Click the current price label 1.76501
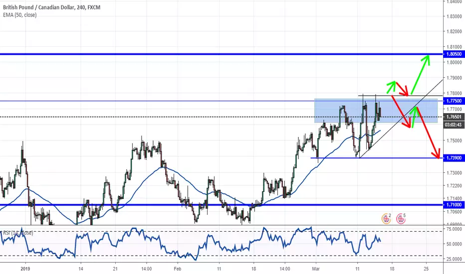The height and width of the screenshot is (274, 465). click(x=454, y=117)
